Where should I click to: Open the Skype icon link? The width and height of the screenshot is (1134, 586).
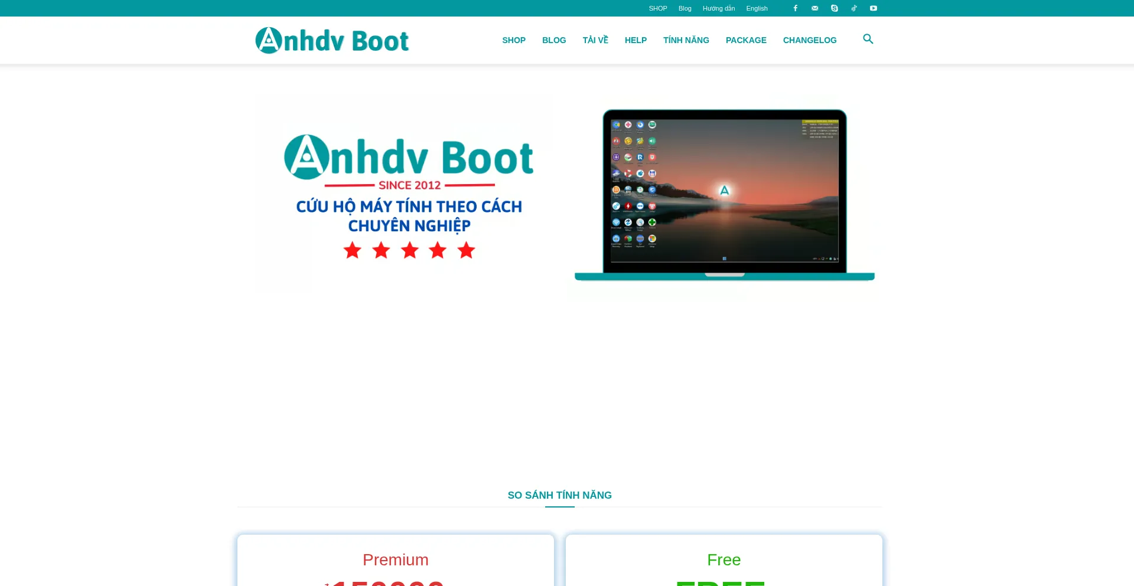coord(835,8)
